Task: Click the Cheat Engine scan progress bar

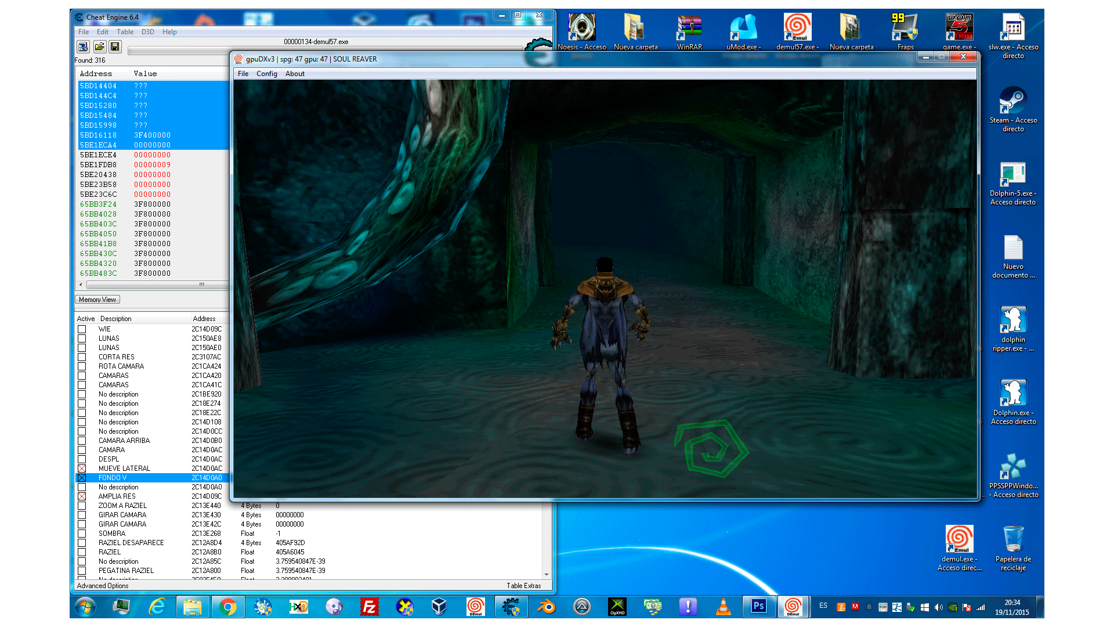Action: (x=325, y=51)
